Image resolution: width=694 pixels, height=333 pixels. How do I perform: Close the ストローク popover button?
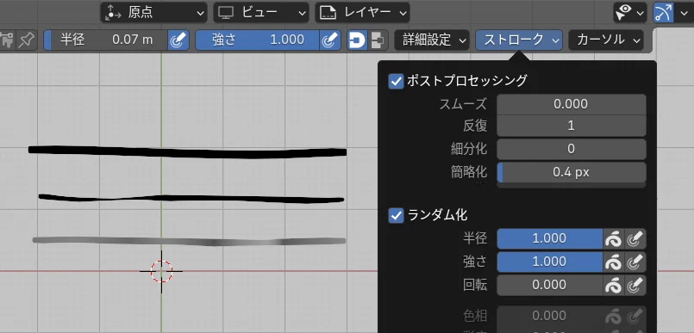[519, 40]
